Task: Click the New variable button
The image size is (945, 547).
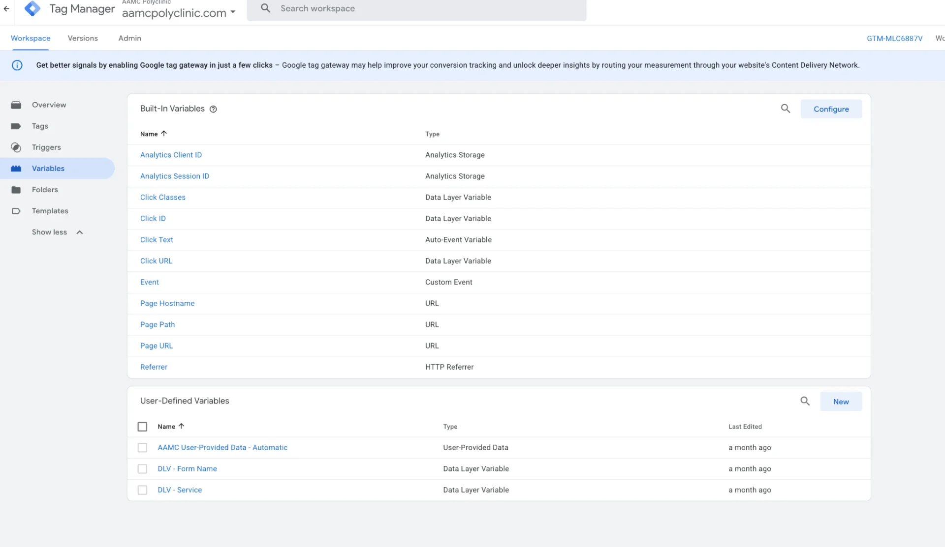Action: [841, 402]
